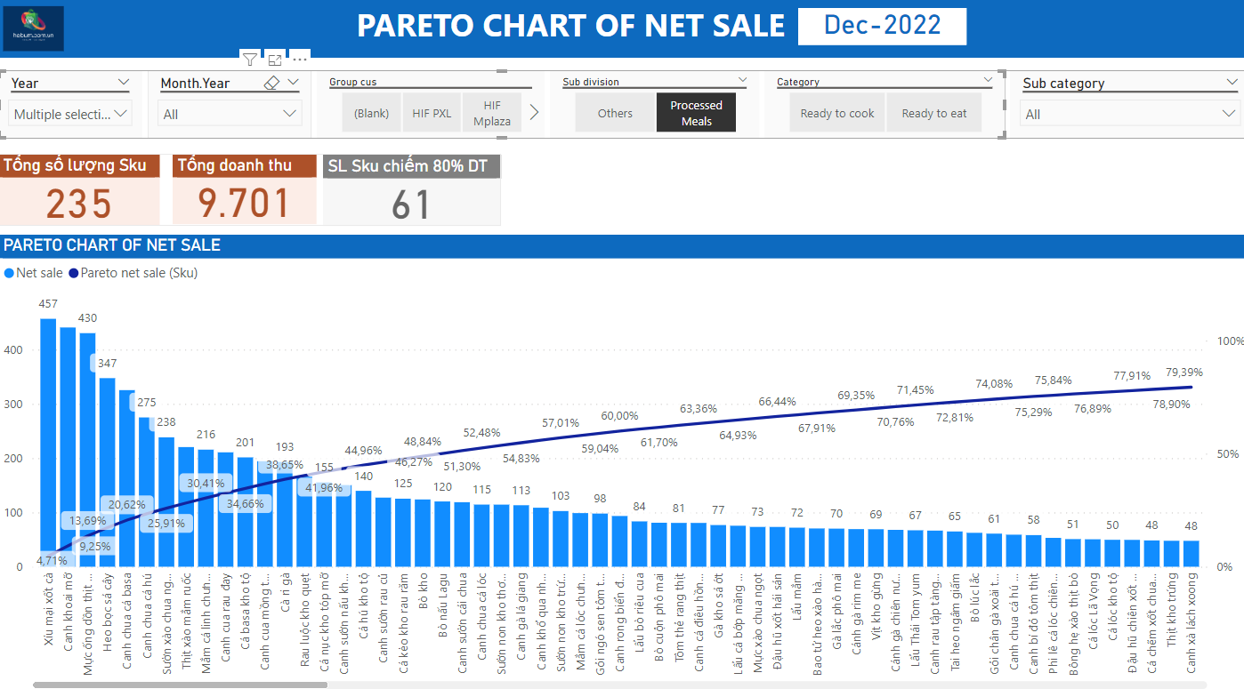The width and height of the screenshot is (1244, 697).
Task: Open focus mode for the slicer visual
Action: [275, 60]
